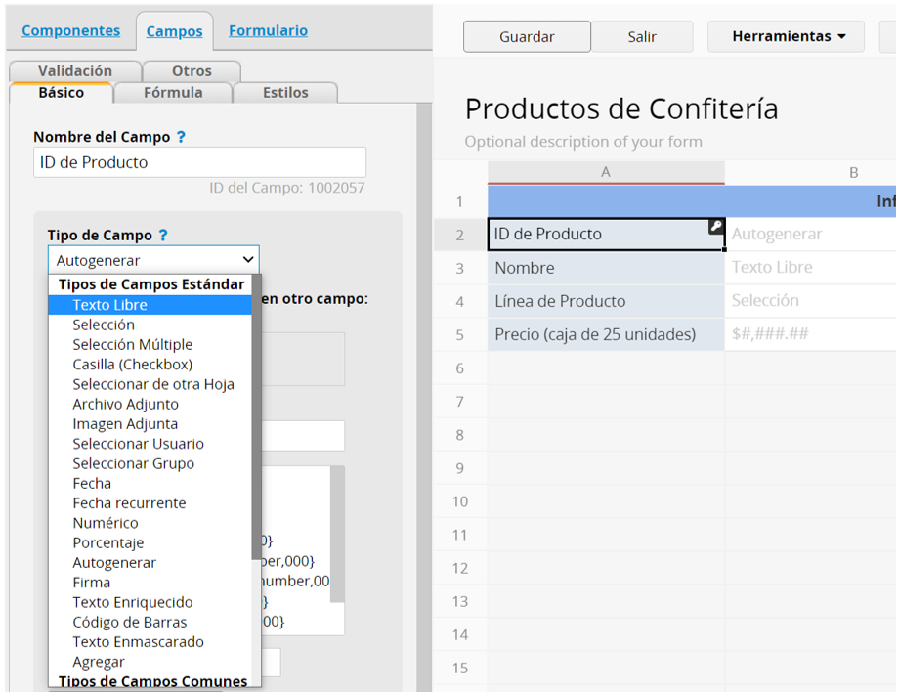This screenshot has height=693, width=898.
Task: Choose Casilla (Checkbox) field type
Action: click(132, 365)
